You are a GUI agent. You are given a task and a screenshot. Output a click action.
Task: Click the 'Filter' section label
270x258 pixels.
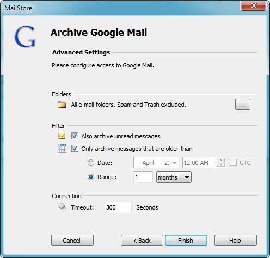58,126
